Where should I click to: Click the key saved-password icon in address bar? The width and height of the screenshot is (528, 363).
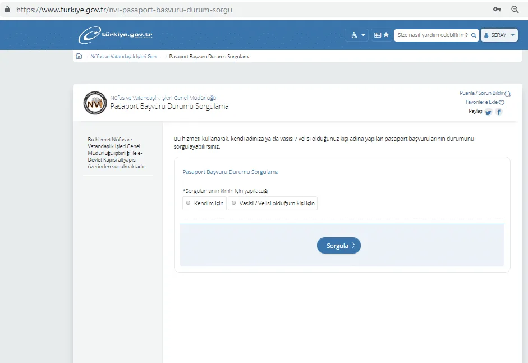[497, 10]
